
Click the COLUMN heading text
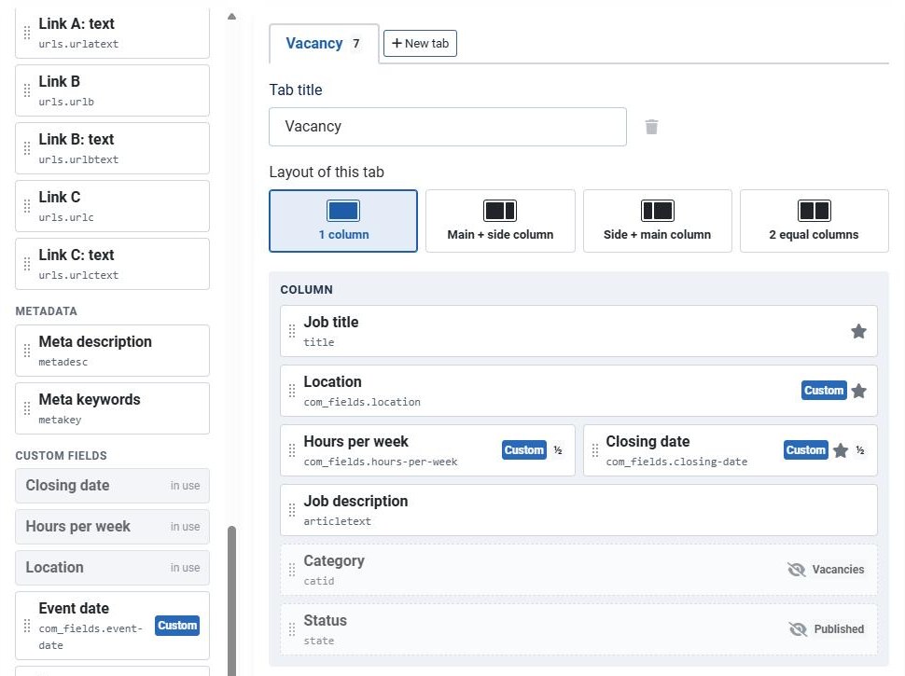pyautogui.click(x=306, y=290)
